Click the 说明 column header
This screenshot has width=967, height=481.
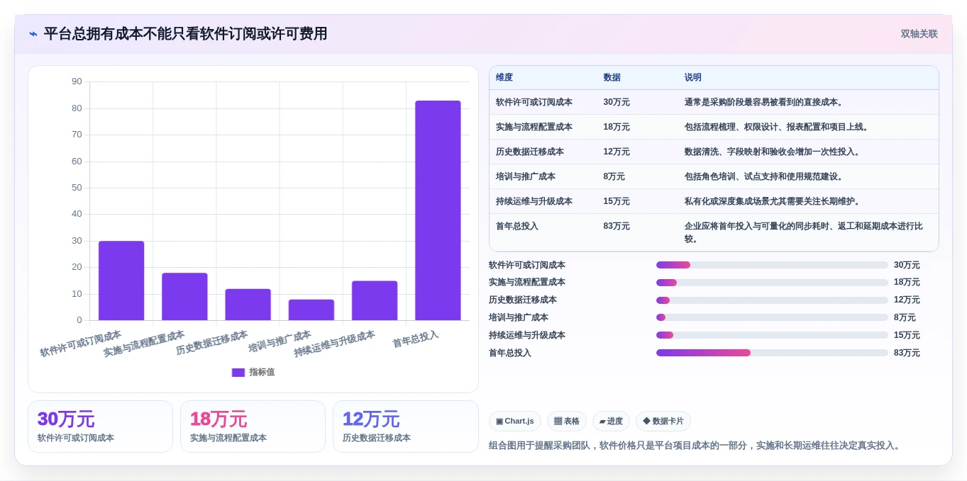pyautogui.click(x=693, y=77)
